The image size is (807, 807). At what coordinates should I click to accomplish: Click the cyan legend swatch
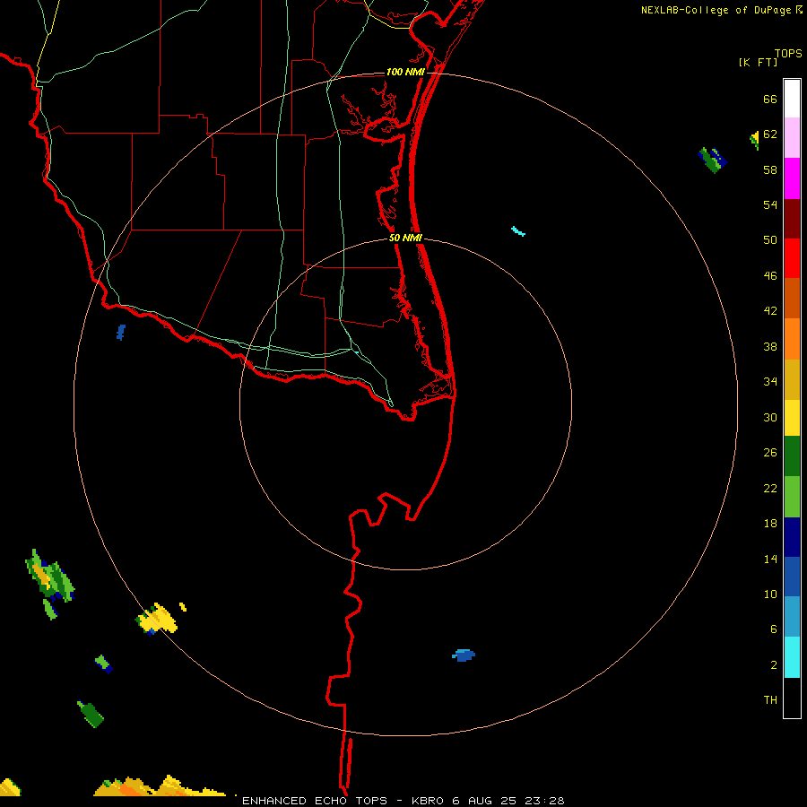[792, 657]
